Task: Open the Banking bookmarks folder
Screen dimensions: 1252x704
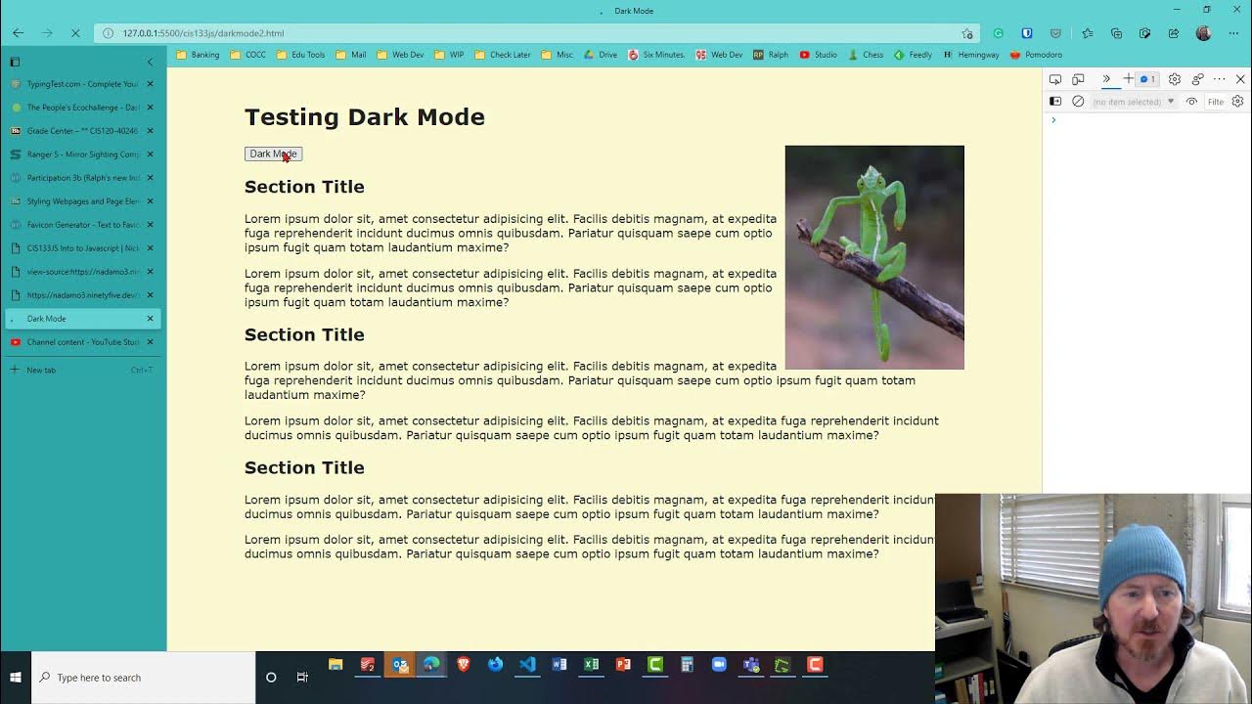Action: pyautogui.click(x=198, y=55)
